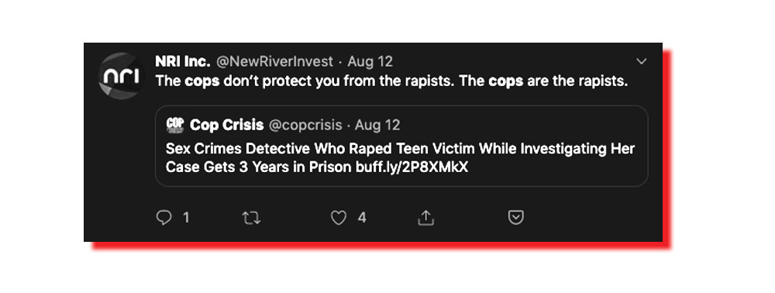Follow the buff.ly/2P8XMkX link
This screenshot has height=293, width=775.
click(412, 167)
